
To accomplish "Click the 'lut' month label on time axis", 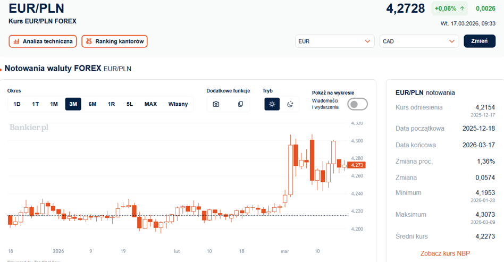I will tap(177, 251).
